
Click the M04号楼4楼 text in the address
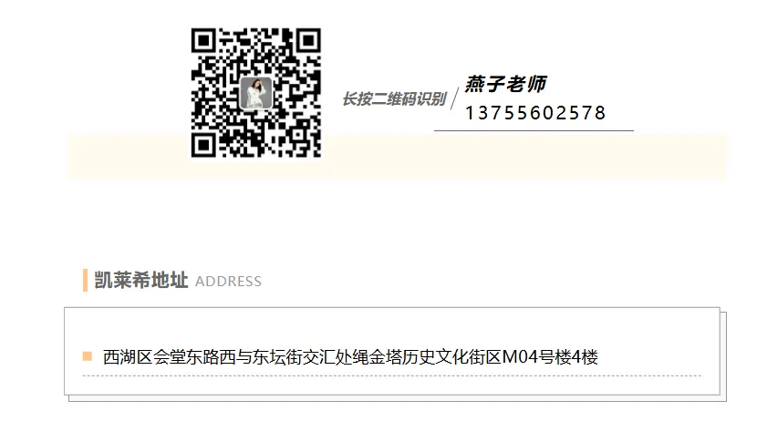[550, 357]
